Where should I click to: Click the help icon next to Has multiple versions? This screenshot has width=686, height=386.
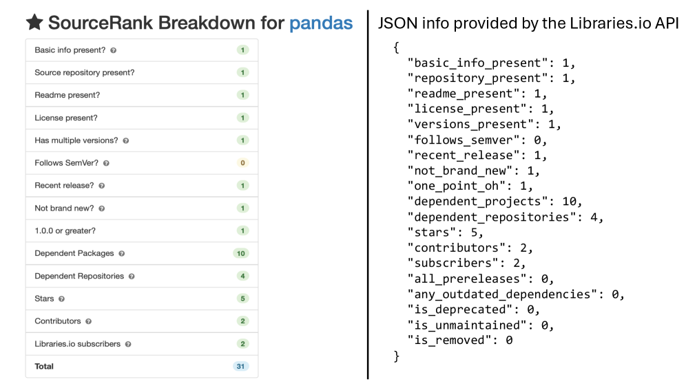[x=125, y=141]
